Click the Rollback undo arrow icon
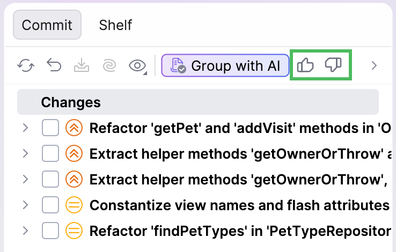Screen dimensions: 396x252 (x=54, y=66)
